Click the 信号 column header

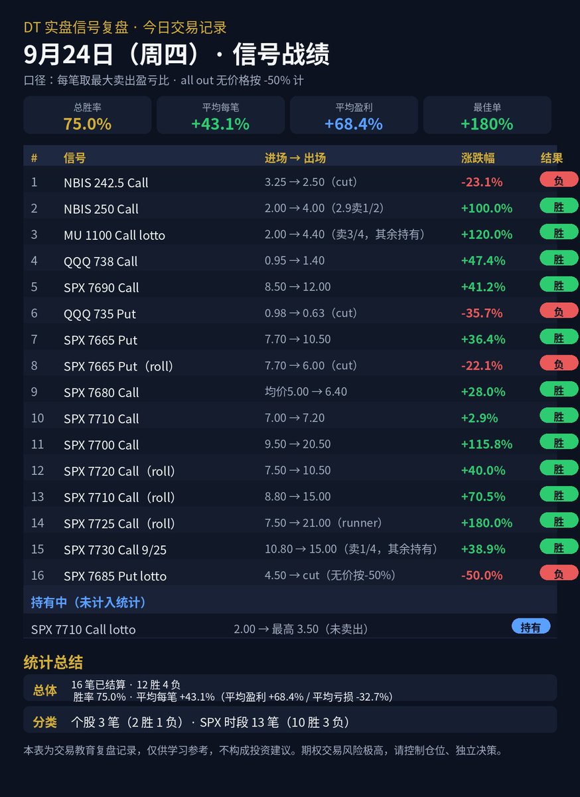(75, 158)
